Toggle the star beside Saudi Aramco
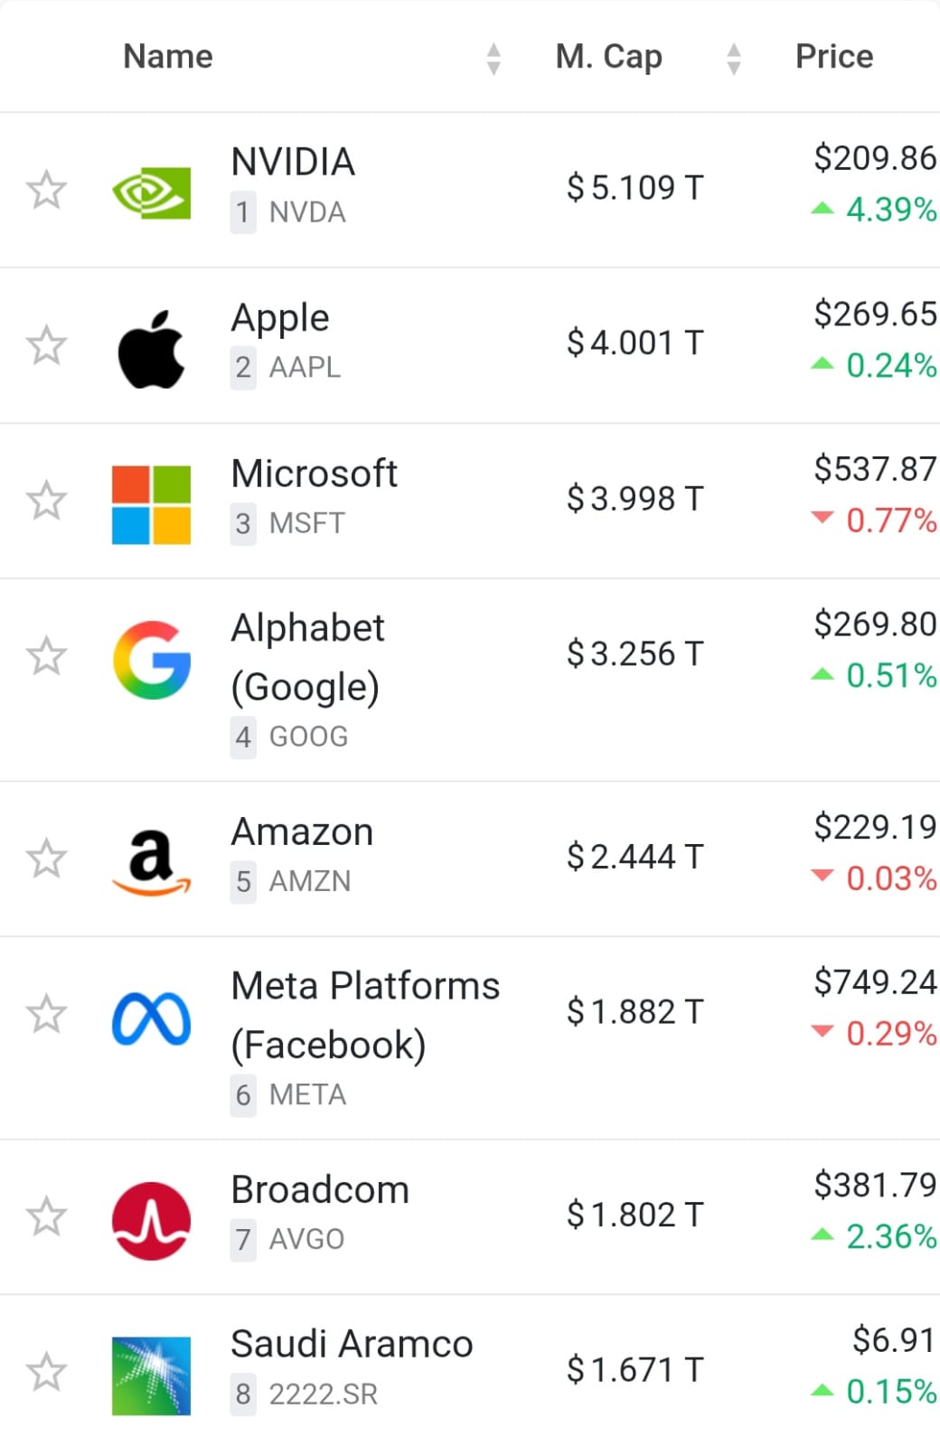The width and height of the screenshot is (940, 1446). pos(46,1372)
